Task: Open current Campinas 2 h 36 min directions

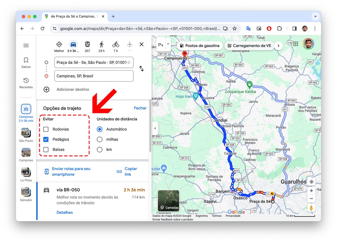Action: tap(26, 113)
